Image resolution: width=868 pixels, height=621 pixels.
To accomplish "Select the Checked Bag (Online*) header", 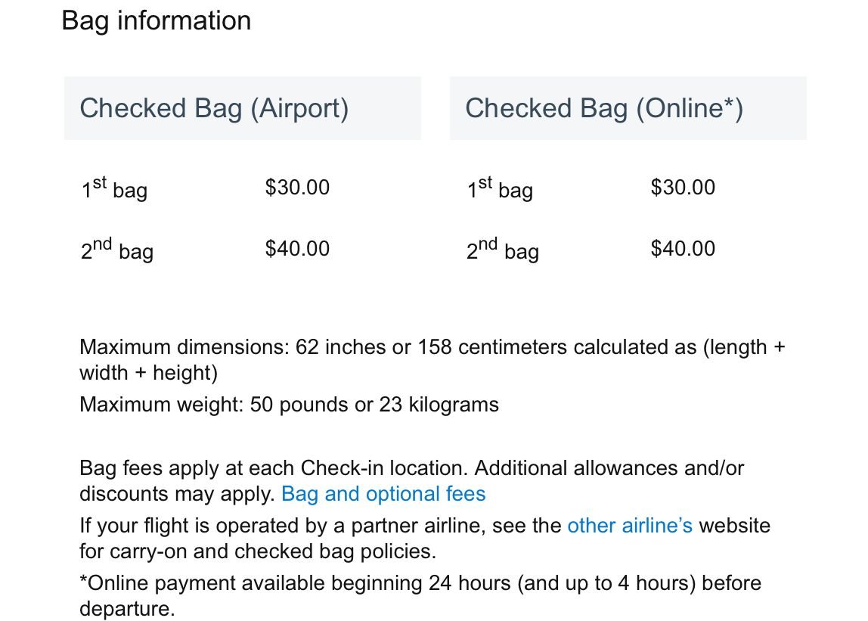I will [604, 108].
